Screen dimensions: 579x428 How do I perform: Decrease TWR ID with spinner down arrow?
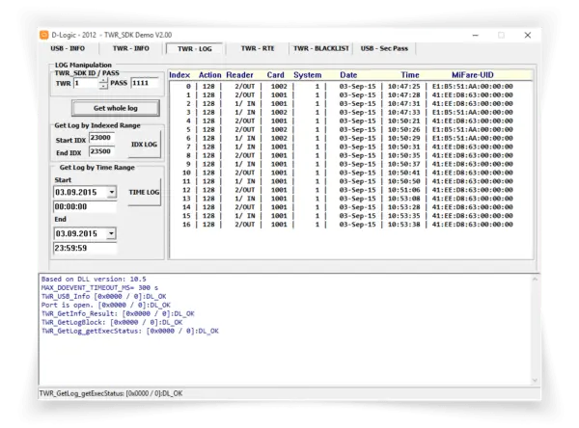click(x=104, y=86)
